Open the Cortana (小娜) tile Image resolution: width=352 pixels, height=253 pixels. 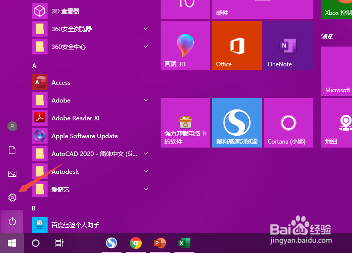288,123
